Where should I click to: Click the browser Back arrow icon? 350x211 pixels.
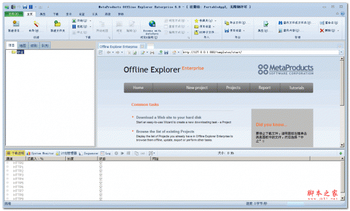[x=108, y=53]
